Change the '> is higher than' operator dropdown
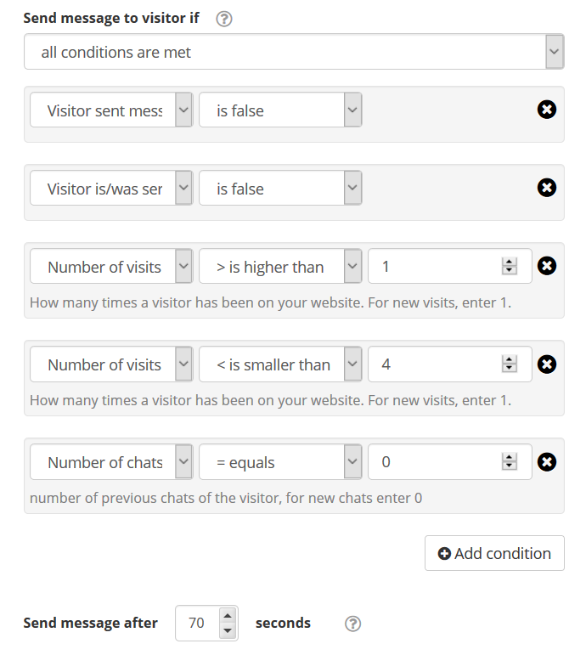 280,266
